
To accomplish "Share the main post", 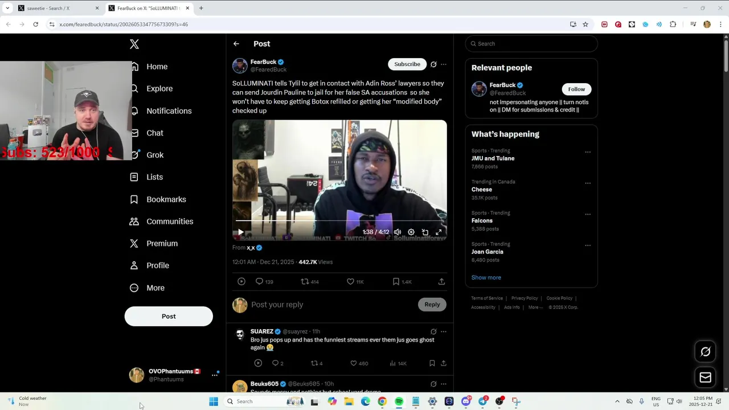I will coord(441,282).
